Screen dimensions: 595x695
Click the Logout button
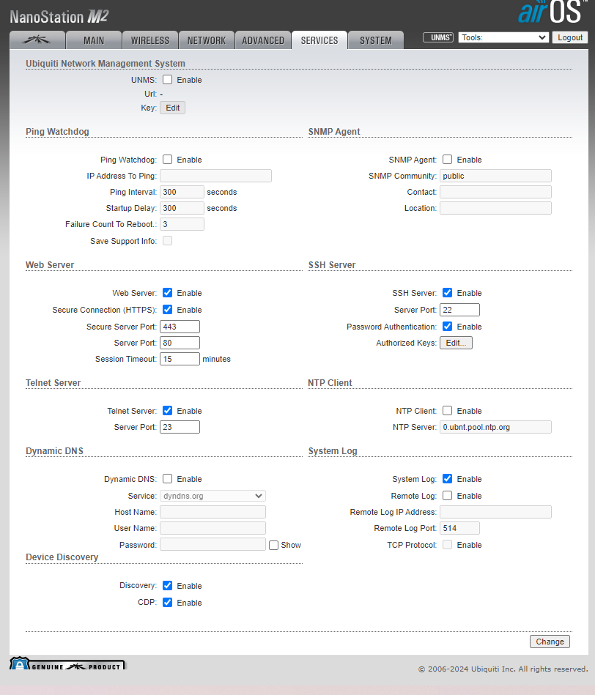click(569, 37)
